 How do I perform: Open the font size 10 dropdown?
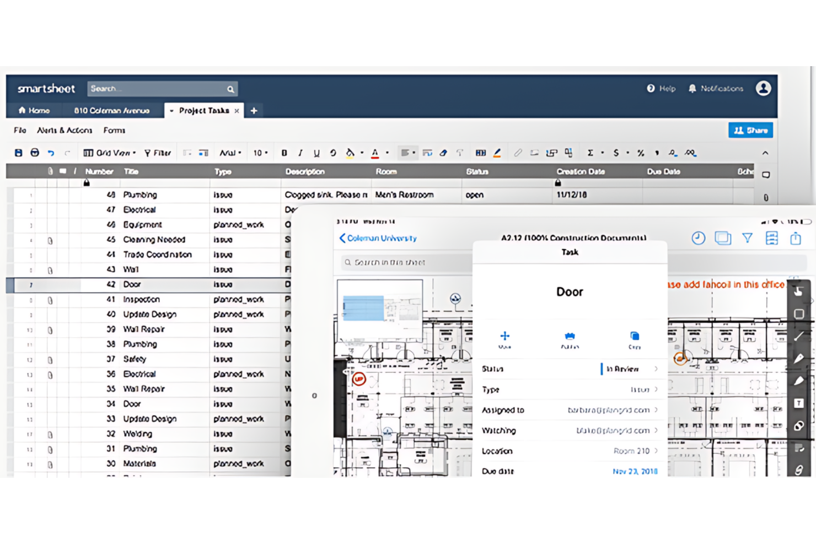260,153
